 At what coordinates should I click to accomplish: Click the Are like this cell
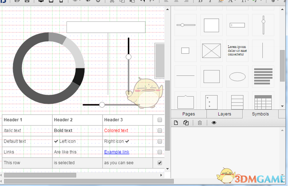(77, 152)
